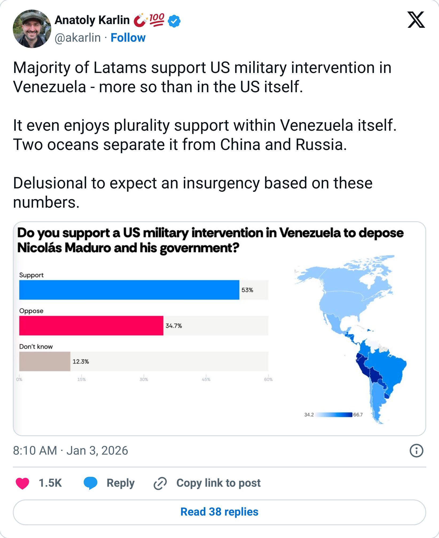Open the 8:10 AM Jan 3, 2026 timestamp
This screenshot has width=439, height=538.
(70, 451)
